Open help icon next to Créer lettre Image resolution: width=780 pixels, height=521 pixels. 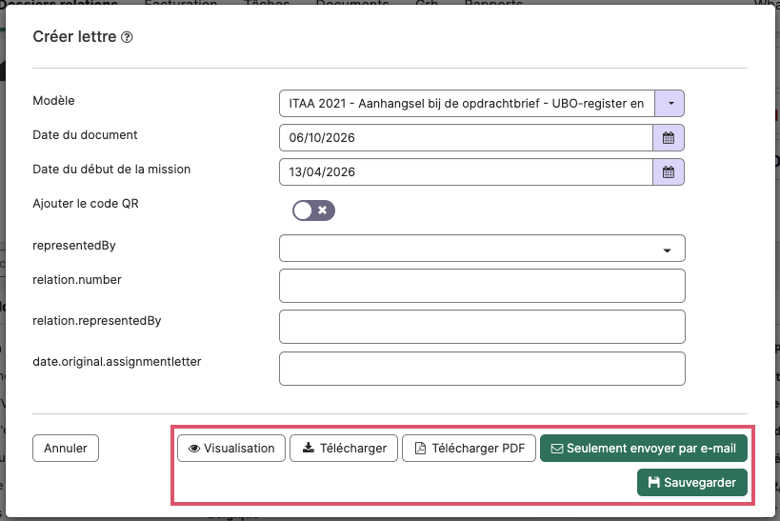pyautogui.click(x=127, y=37)
